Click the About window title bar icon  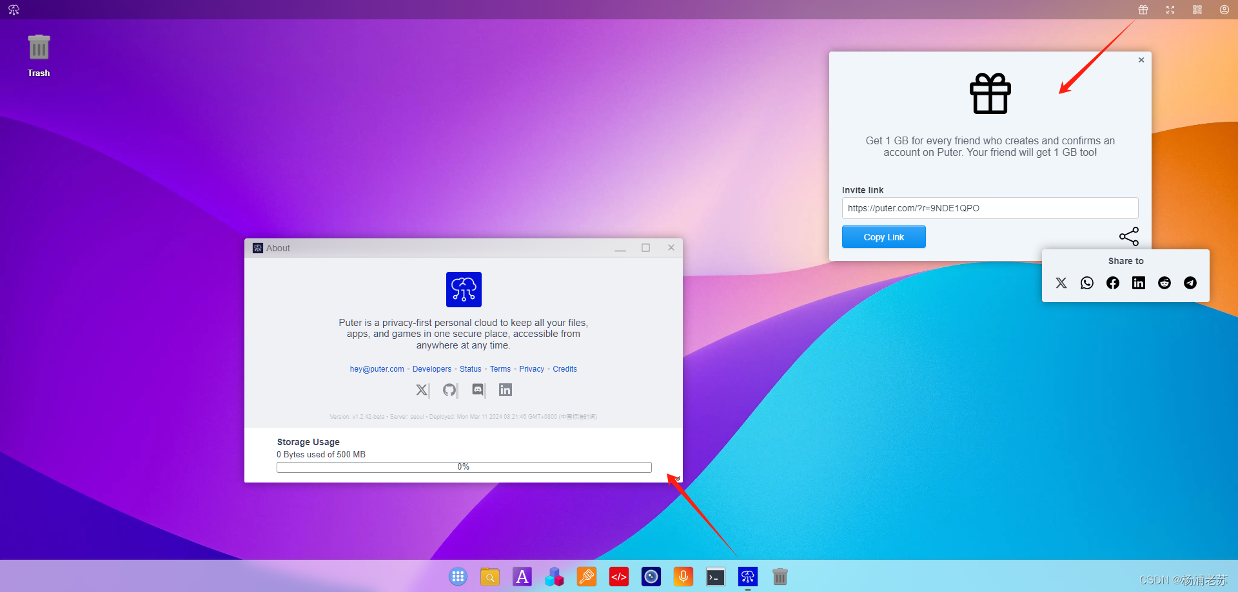[x=258, y=248]
